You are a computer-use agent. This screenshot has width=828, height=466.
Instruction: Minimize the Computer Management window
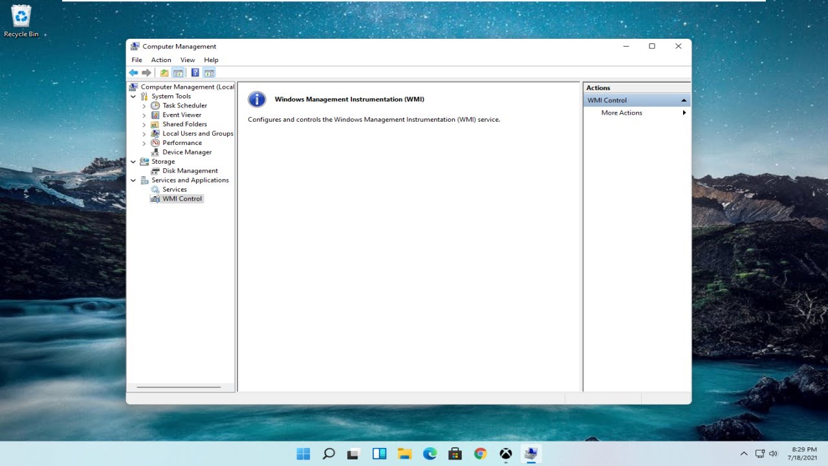coord(626,46)
